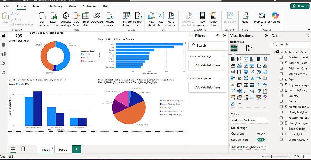Screen dimensions: 311x160
Task: Click the Fit to page icon
Action: click(x=305, y=156)
